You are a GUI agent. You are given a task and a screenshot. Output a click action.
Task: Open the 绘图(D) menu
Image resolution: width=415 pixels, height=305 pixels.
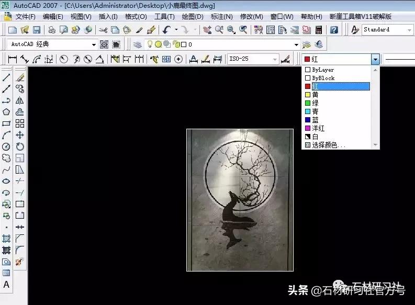193,17
